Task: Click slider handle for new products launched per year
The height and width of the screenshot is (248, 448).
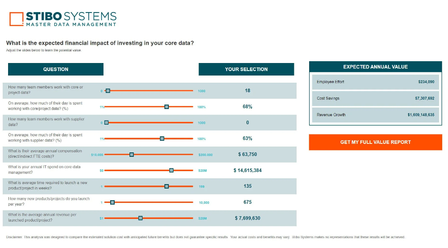Action: point(112,202)
